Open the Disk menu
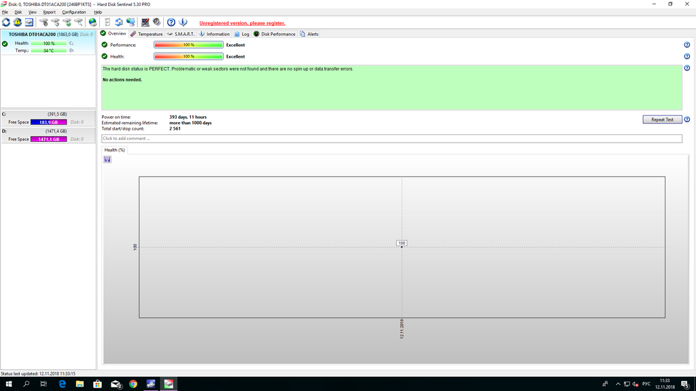The image size is (696, 391). 18,12
